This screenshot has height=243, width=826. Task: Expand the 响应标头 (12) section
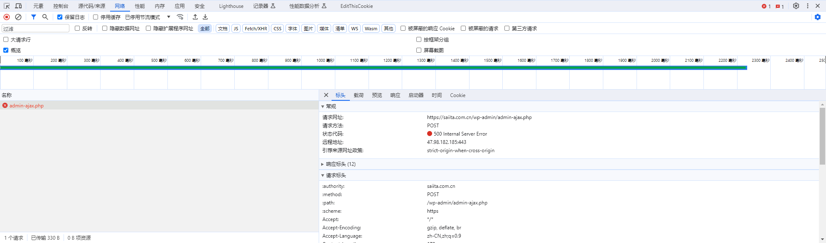[x=340, y=164]
